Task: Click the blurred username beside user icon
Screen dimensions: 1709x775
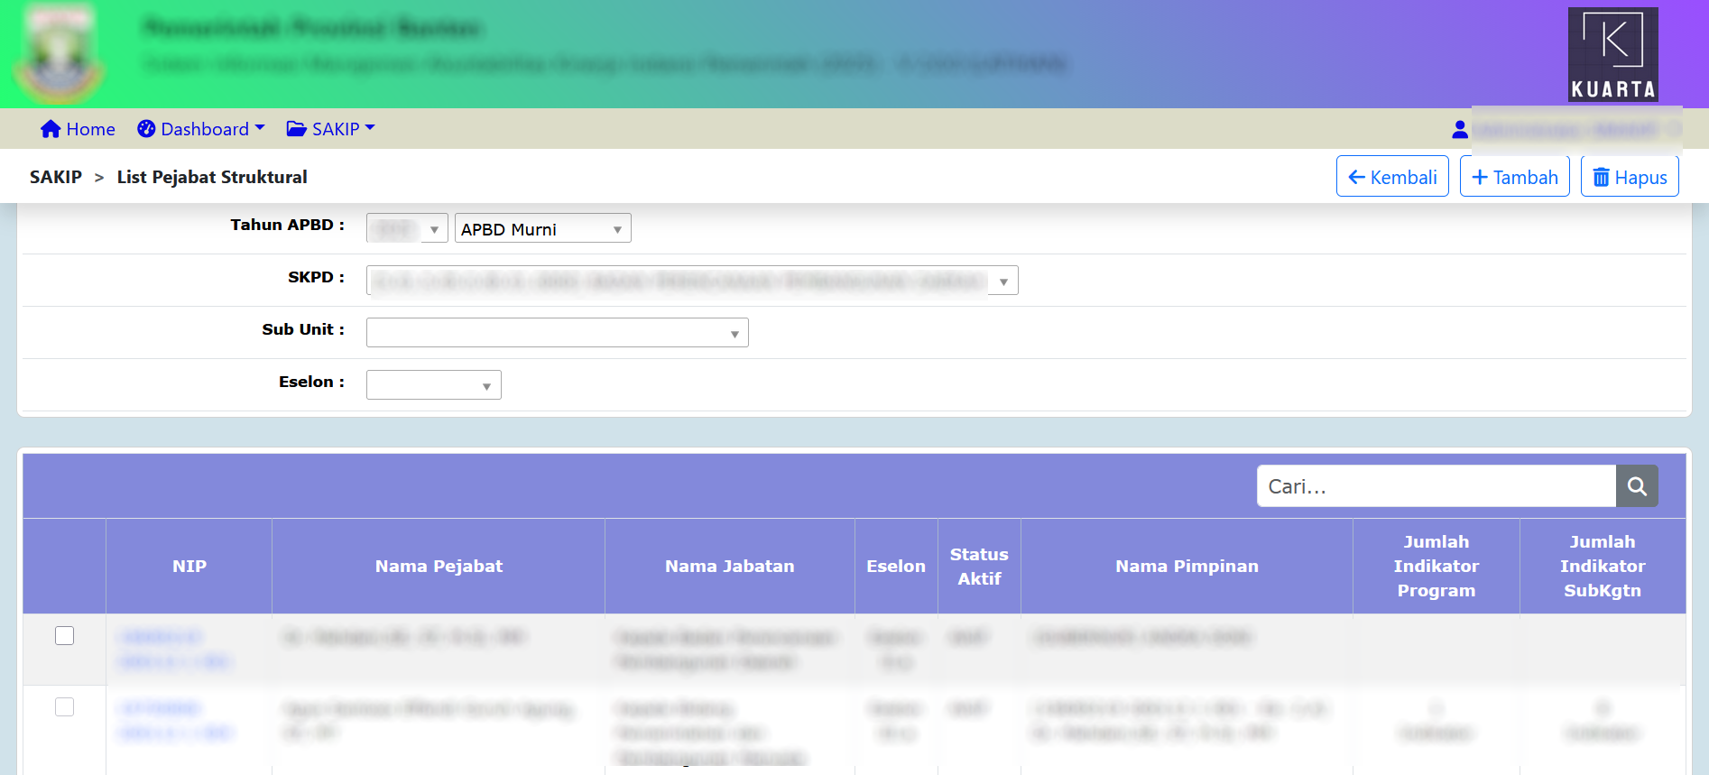Action: (x=1576, y=130)
